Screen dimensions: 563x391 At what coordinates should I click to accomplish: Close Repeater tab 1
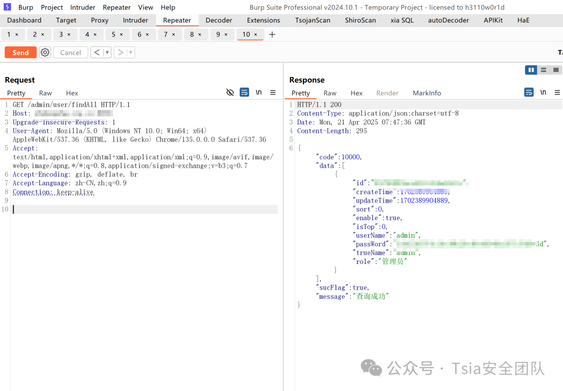coord(17,34)
